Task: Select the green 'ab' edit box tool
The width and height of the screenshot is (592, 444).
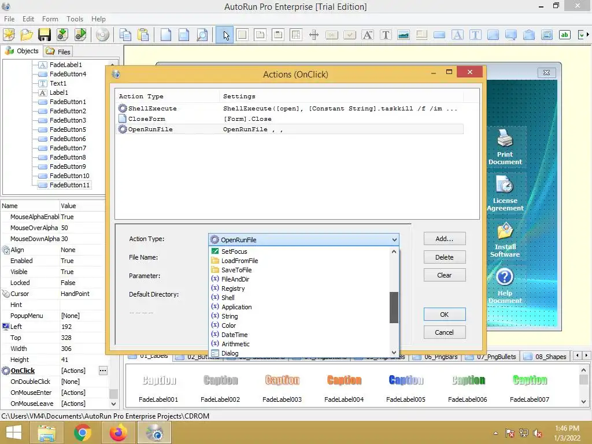Action: [x=564, y=35]
